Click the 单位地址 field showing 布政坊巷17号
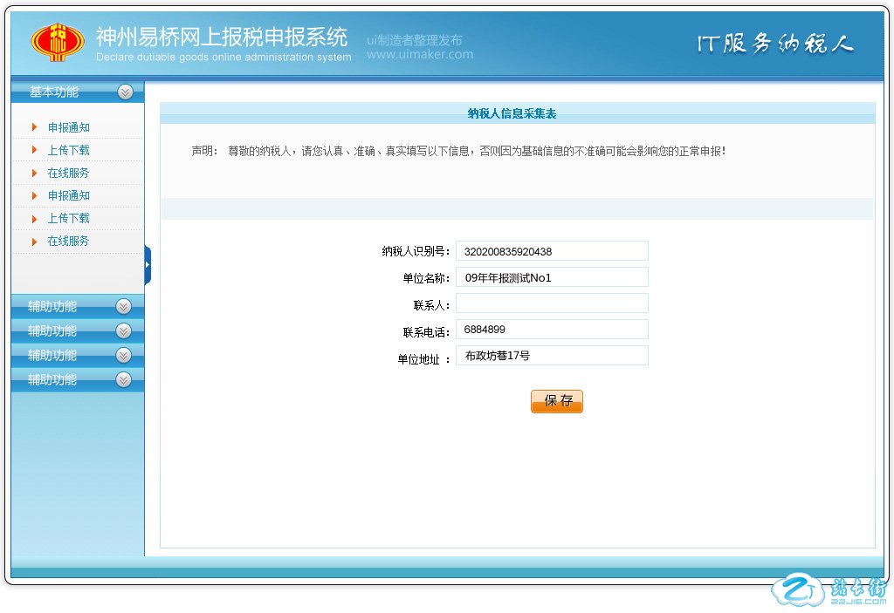Viewport: 894px width, 613px height. 552,356
